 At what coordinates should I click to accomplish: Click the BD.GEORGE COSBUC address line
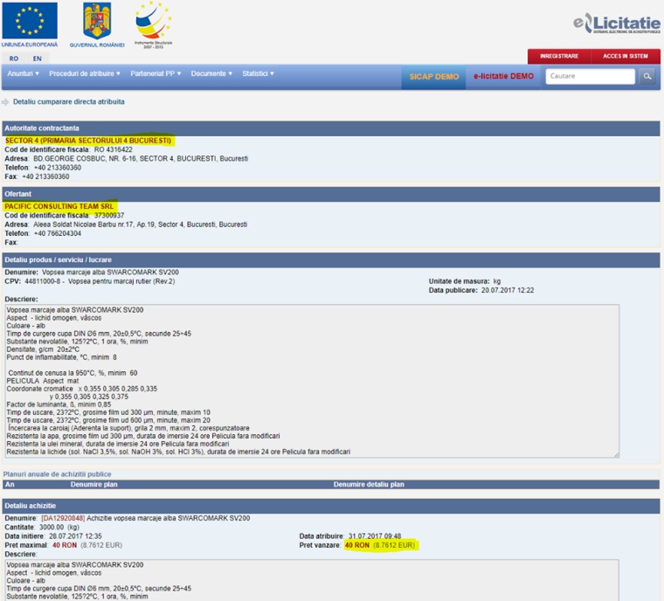(141, 159)
